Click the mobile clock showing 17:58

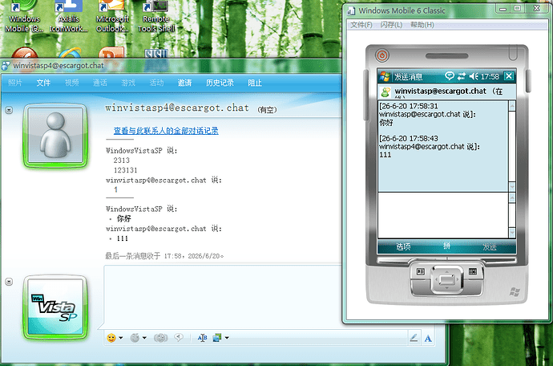coord(490,76)
